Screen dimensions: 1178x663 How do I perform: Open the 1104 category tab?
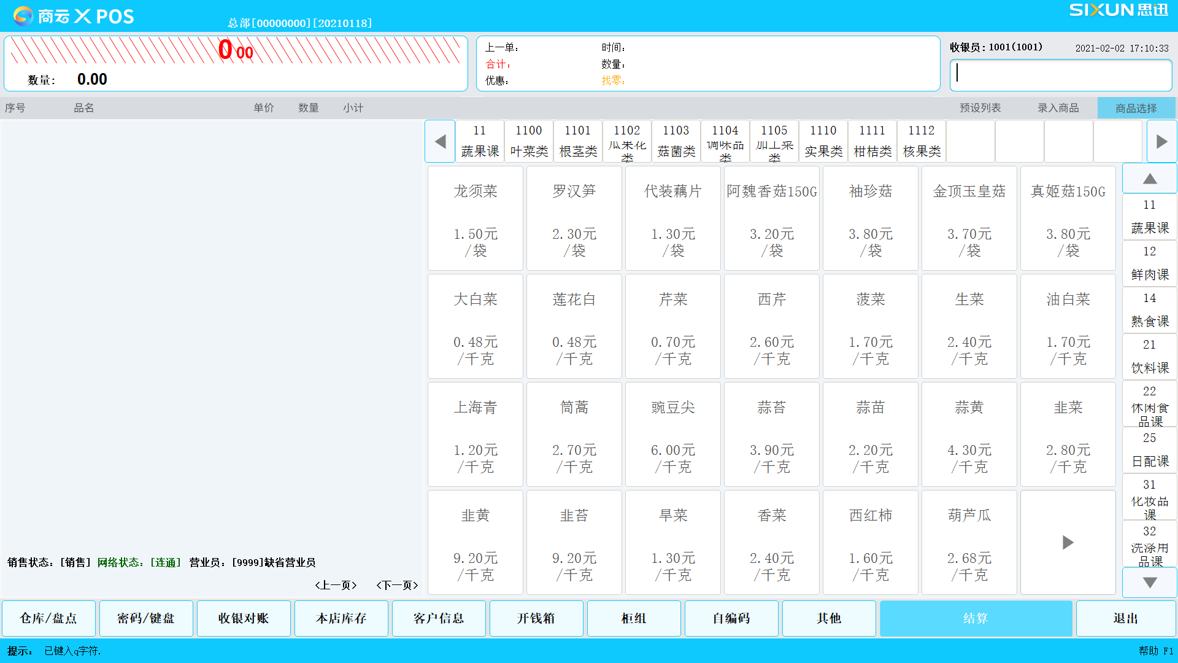coord(725,141)
